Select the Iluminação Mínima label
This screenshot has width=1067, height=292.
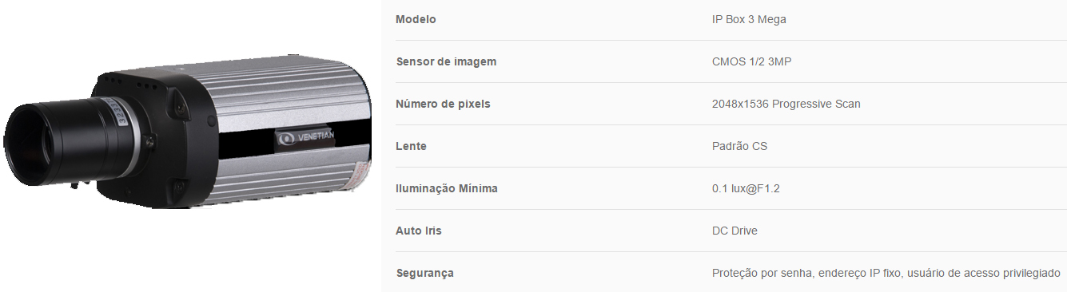[447, 188]
